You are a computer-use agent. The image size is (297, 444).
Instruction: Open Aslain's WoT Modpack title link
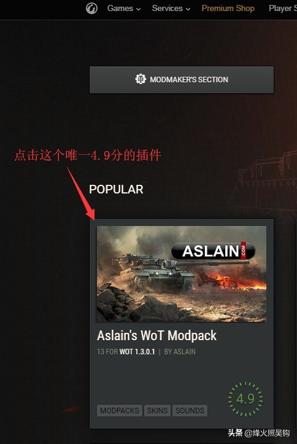click(x=156, y=335)
